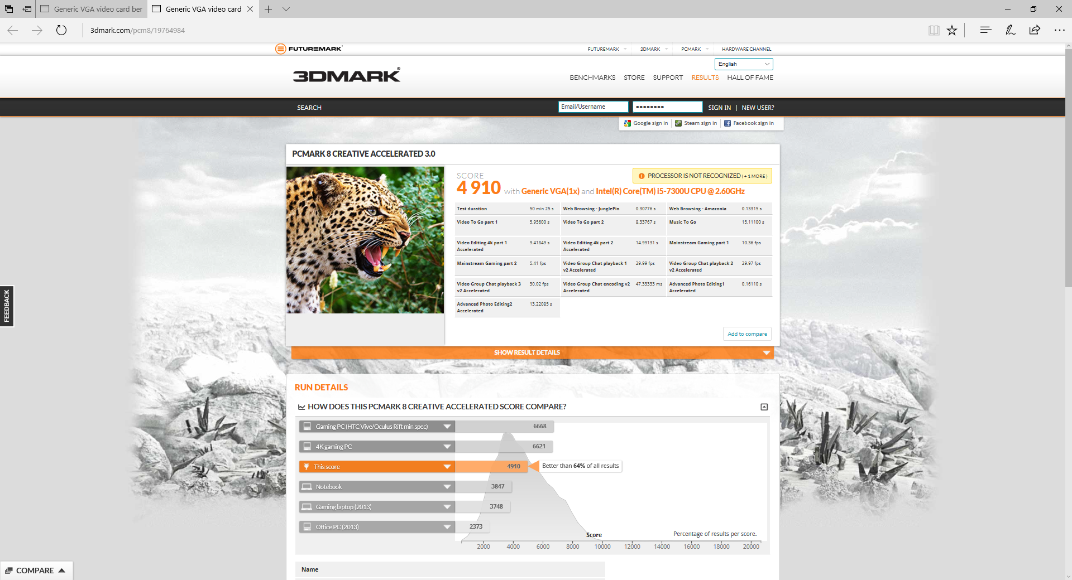Viewport: 1072px width, 580px height.
Task: Click the 3DMark logo
Action: (x=347, y=75)
